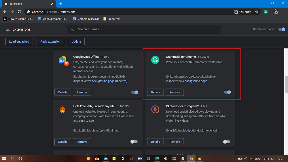Open network Wi-Fi tray icon
The image size is (288, 162).
click(x=245, y=159)
